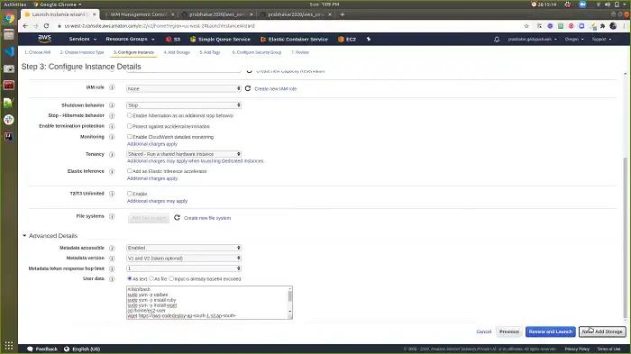The image size is (631, 354).
Task: Open the Metadata accessible dropdown
Action: [184, 248]
